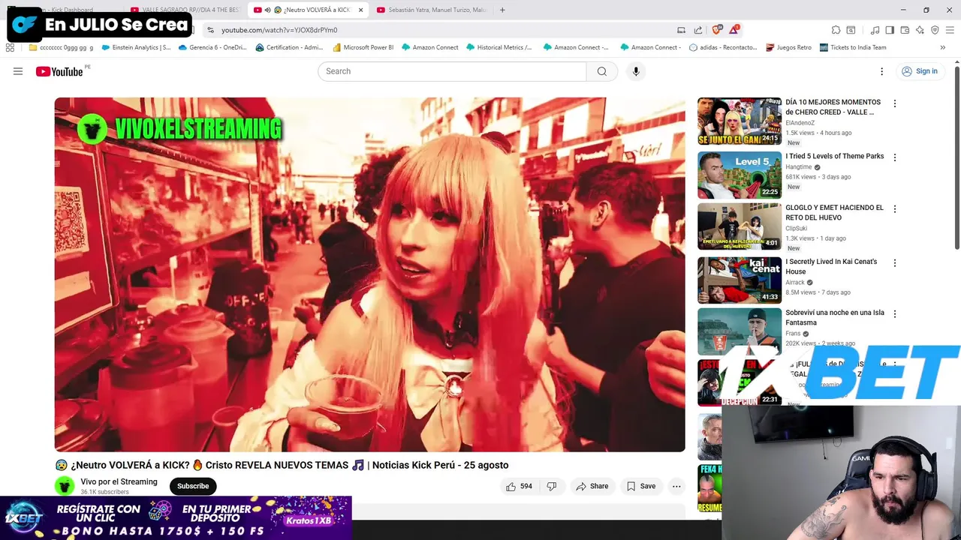Click the YouTube logo to go home
The height and width of the screenshot is (540, 961).
pos(59,71)
